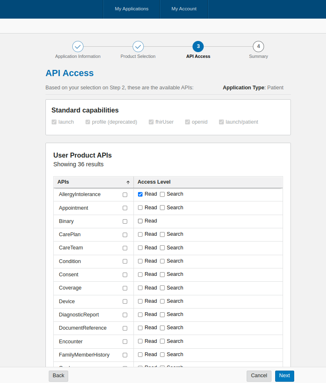Viewport: 326px width, 383px height.
Task: Click the Next button
Action: tap(284, 376)
